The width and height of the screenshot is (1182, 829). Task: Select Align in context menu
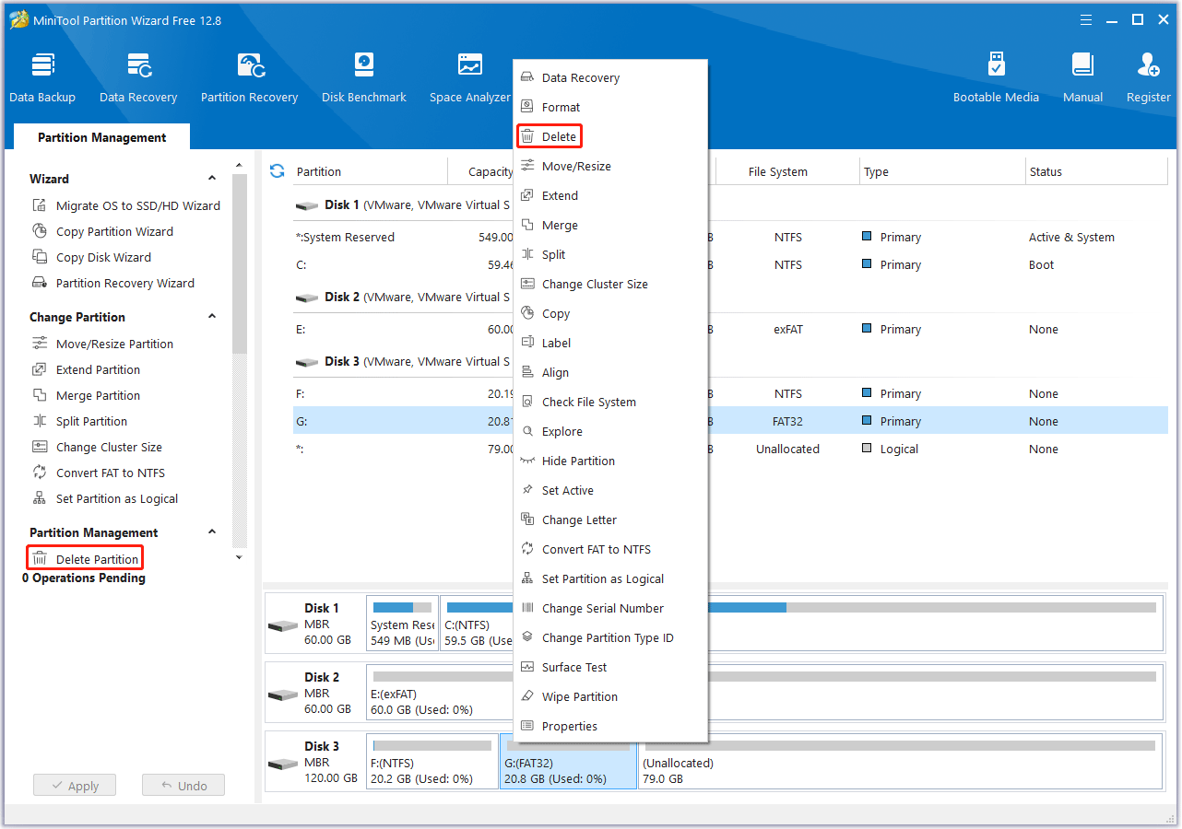(610, 373)
